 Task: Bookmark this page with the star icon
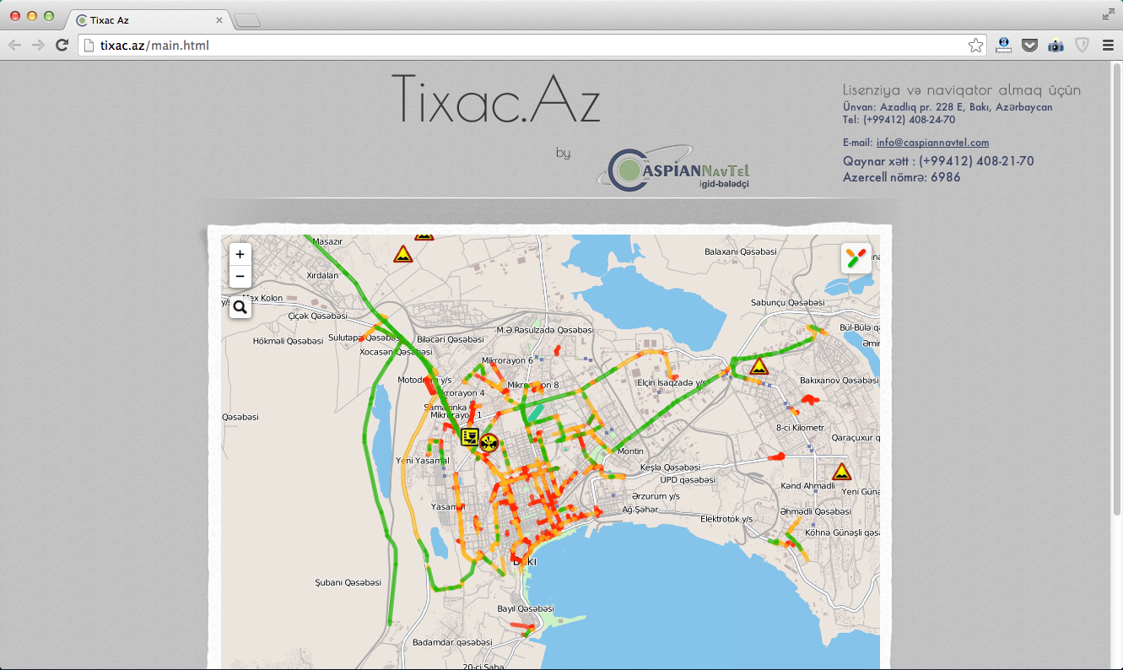tap(975, 46)
